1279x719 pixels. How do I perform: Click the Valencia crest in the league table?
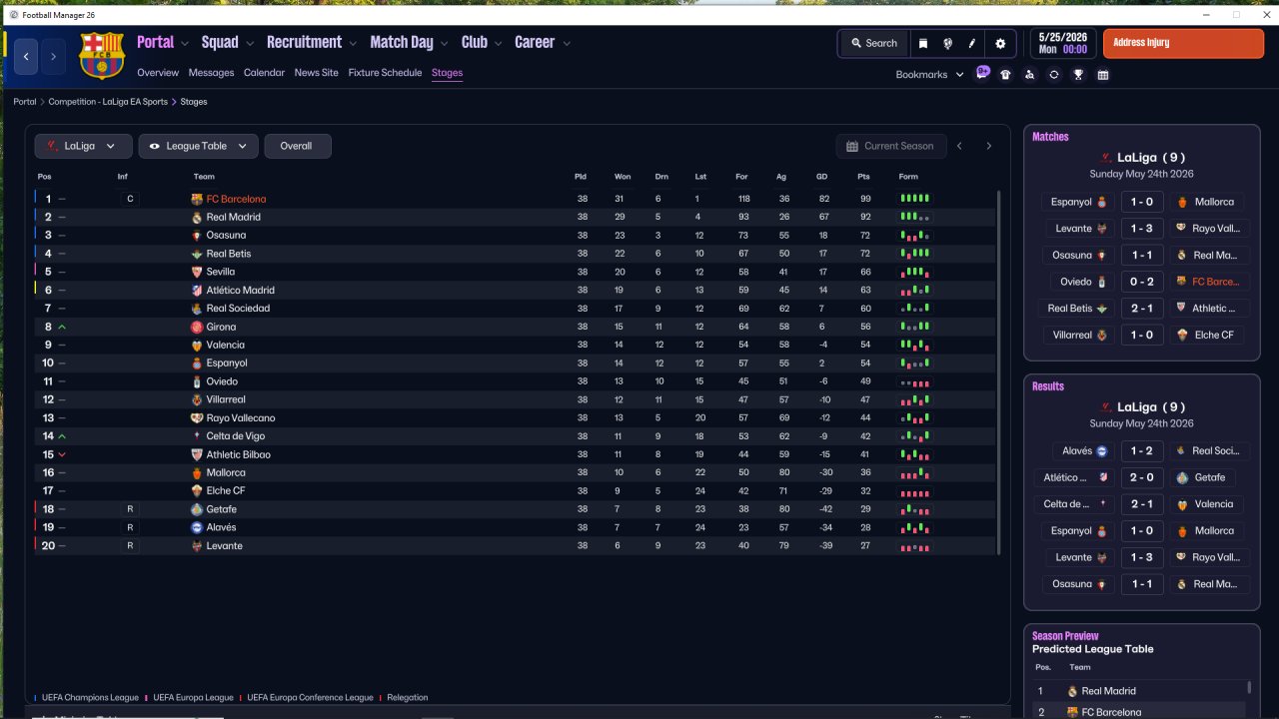point(197,345)
